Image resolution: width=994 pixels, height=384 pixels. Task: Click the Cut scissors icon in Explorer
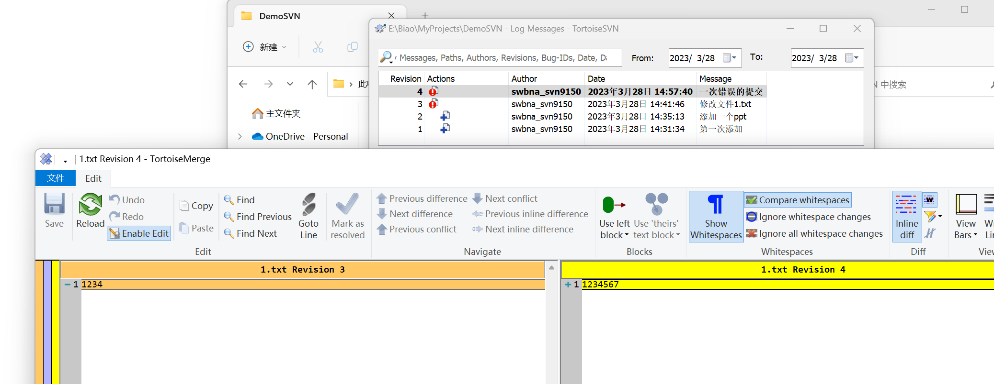click(318, 46)
